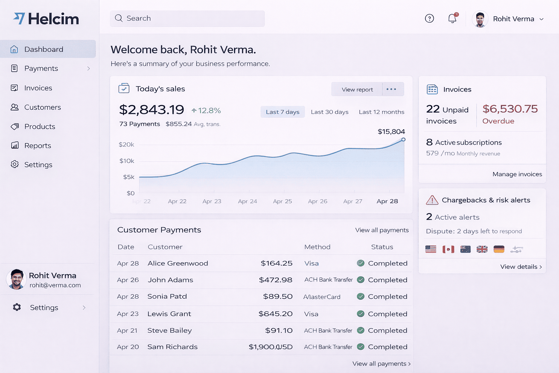Click the Helcim logo
559x373 pixels.
[x=46, y=19]
